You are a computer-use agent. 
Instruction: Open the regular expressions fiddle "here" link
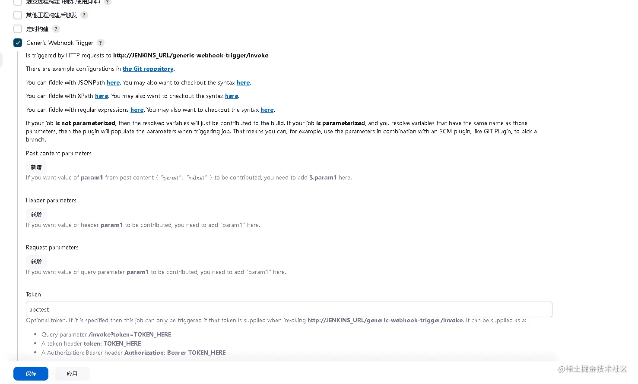point(137,110)
